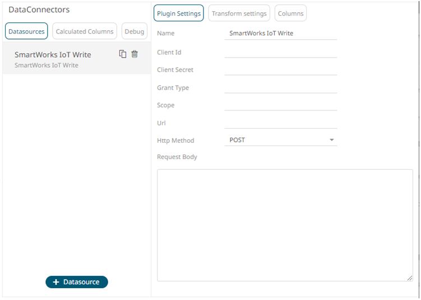The height and width of the screenshot is (300, 421).
Task: Open the Transform settings tab
Action: 239,13
